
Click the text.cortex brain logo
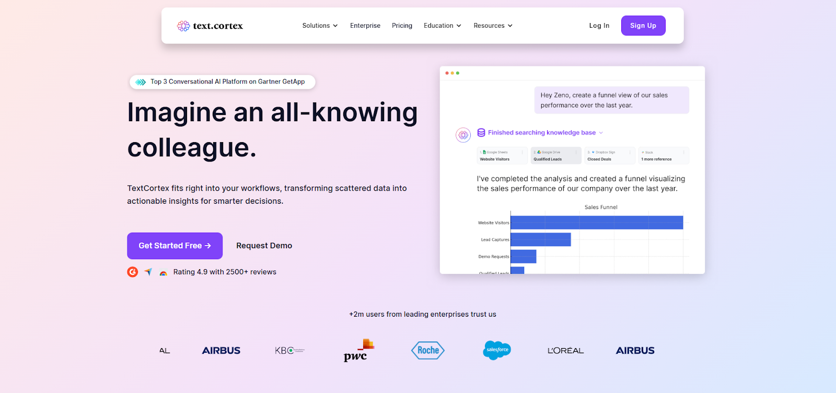pyautogui.click(x=183, y=26)
